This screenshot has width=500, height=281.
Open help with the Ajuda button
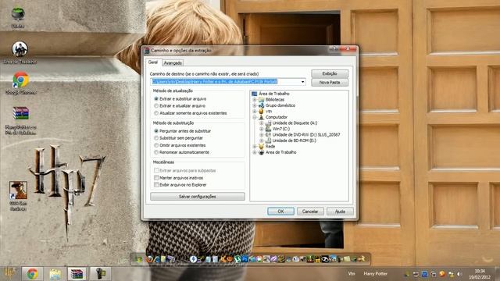(x=340, y=212)
